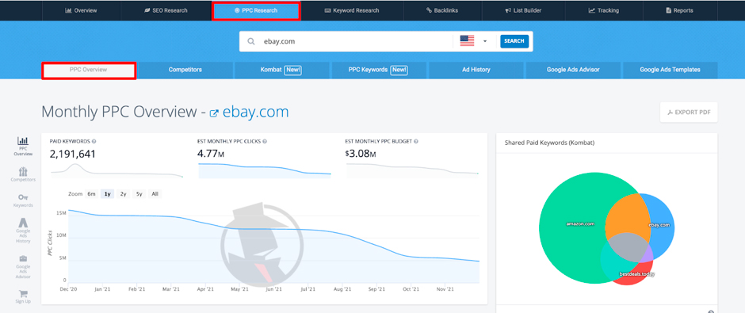Screen dimensions: 745x313
Task: Click the Backlinks chain icon
Action: coord(429,10)
